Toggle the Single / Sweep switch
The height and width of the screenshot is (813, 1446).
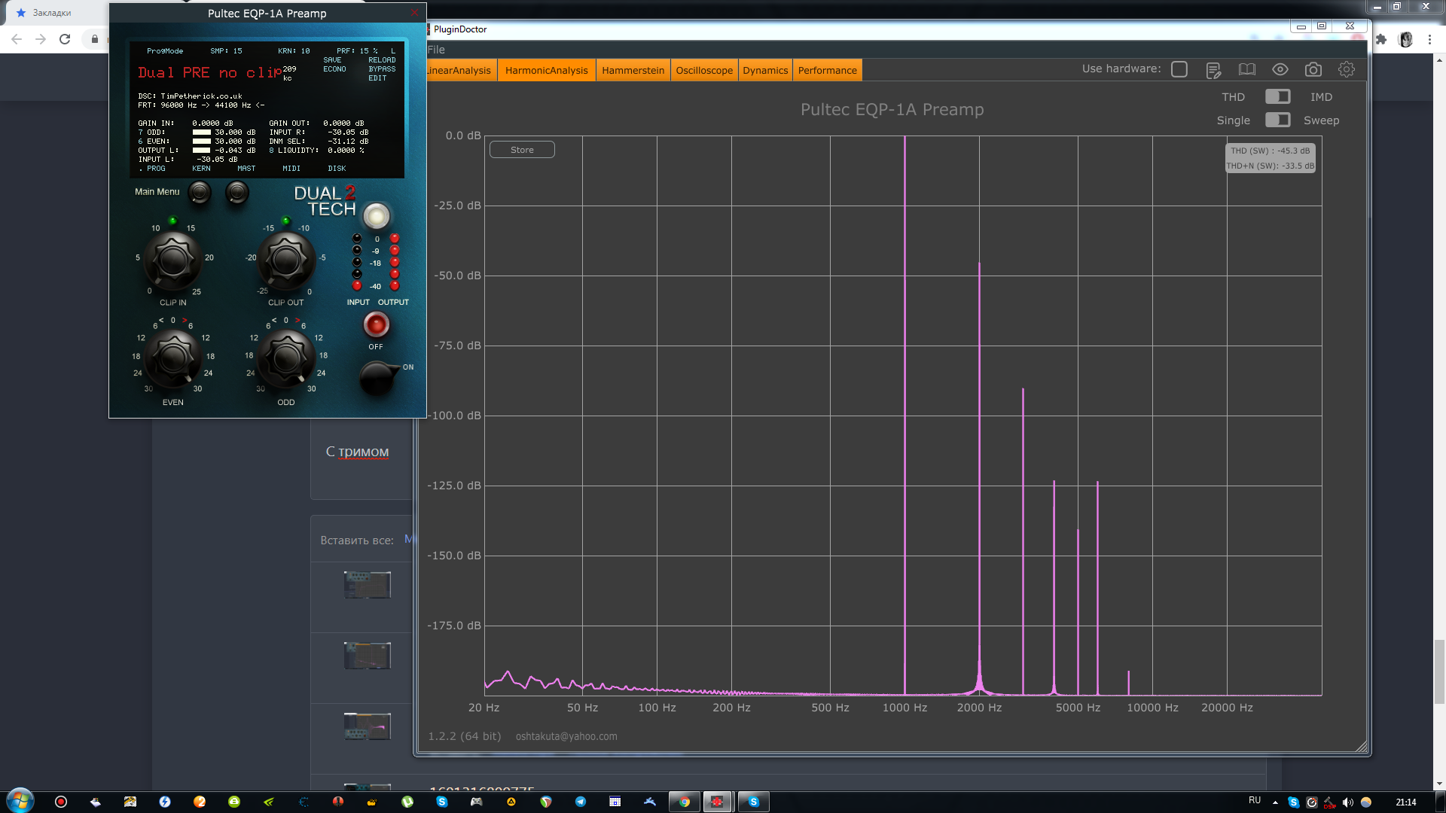(x=1277, y=120)
